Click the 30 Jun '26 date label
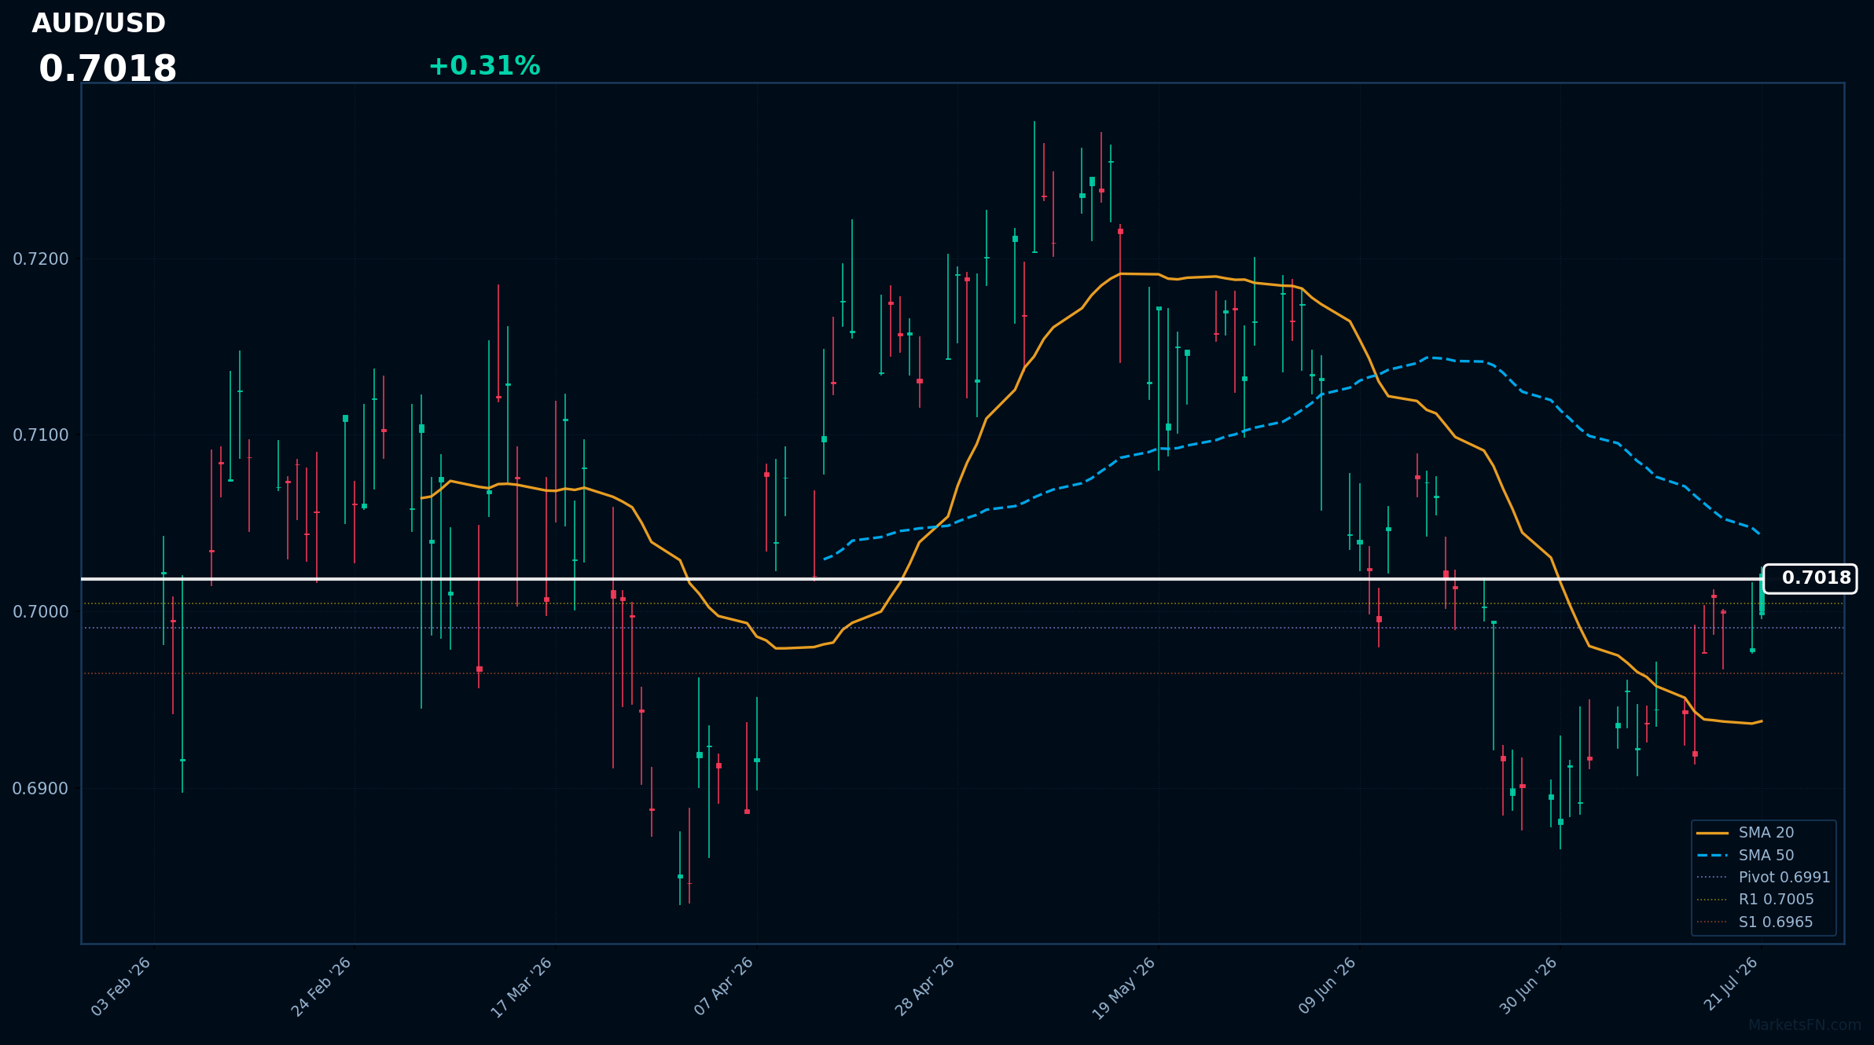 click(x=1529, y=986)
